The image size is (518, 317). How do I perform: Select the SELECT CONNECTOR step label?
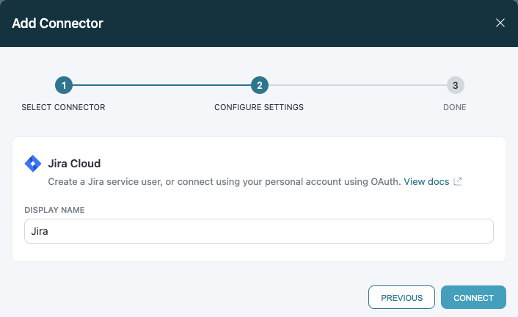(x=64, y=107)
